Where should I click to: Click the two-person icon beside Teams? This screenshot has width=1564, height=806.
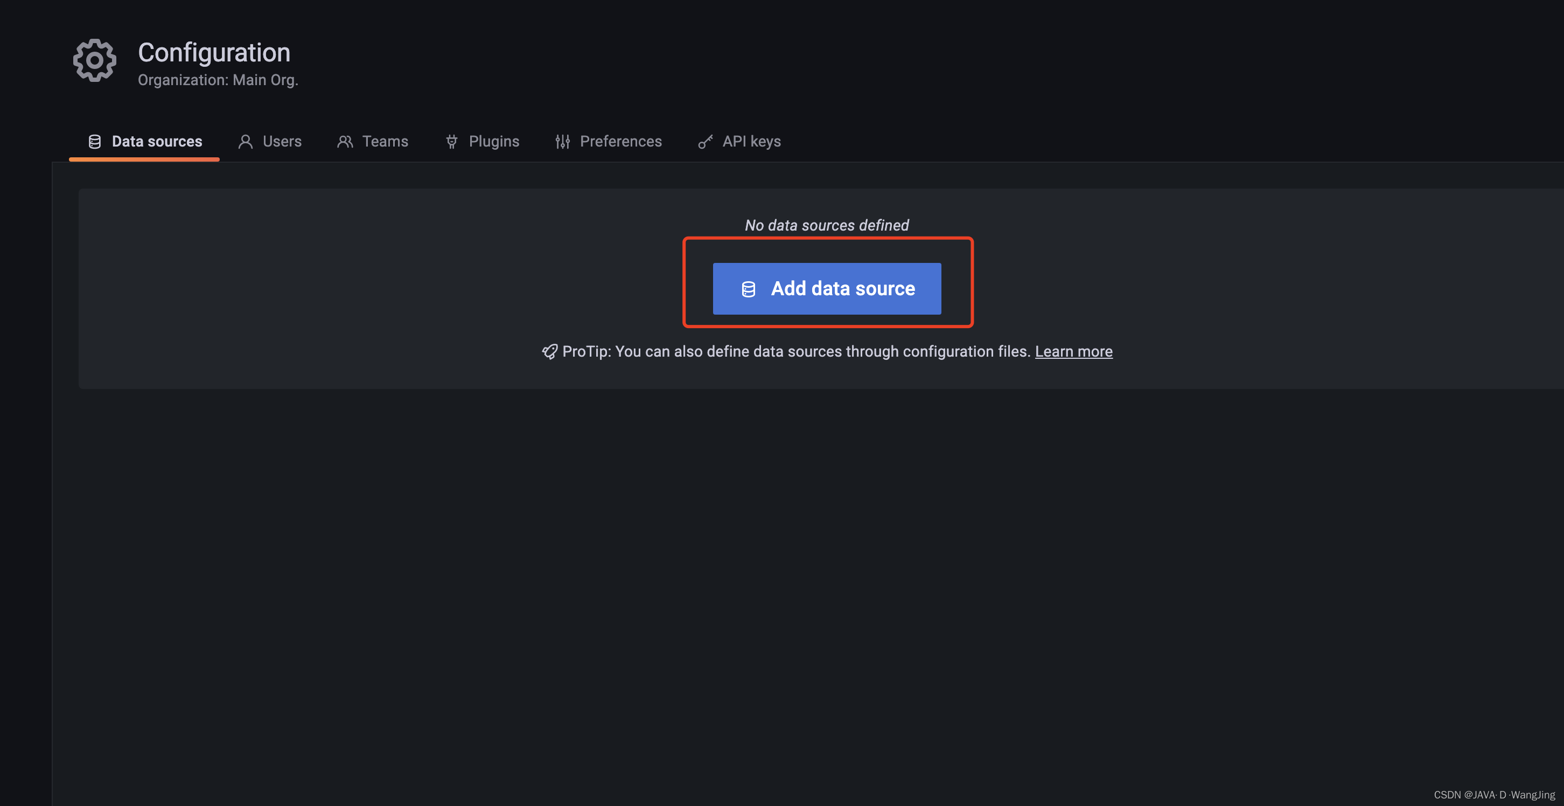345,142
